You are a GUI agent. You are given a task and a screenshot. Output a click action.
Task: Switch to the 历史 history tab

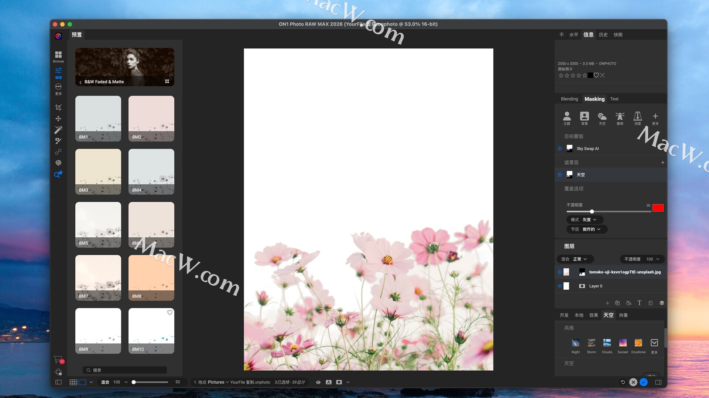tap(603, 35)
